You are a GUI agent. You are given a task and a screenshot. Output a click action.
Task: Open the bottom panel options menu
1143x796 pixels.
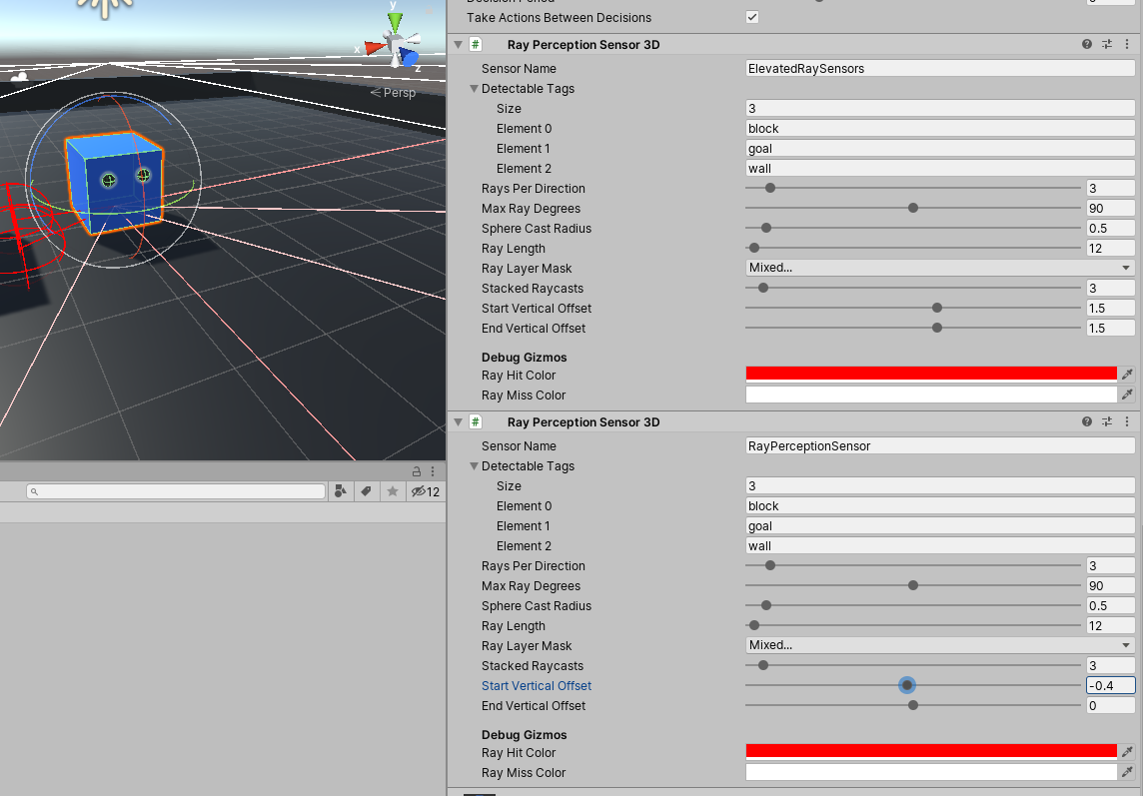pos(433,471)
